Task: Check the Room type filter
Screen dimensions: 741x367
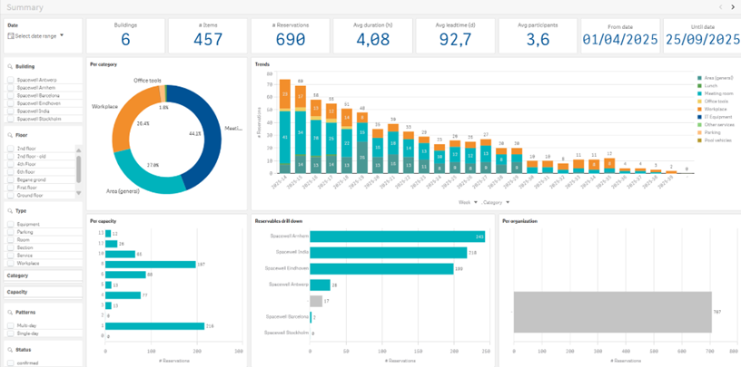Action: pos(10,239)
